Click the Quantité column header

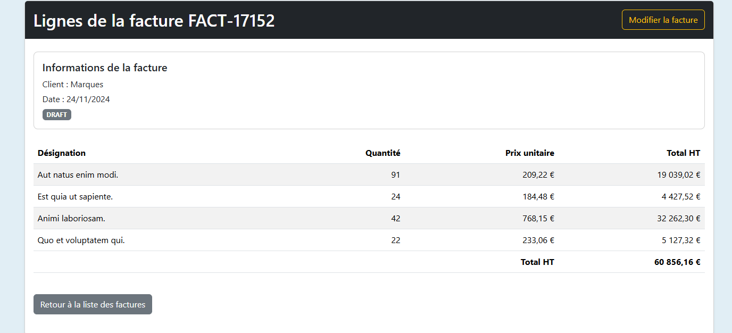click(x=382, y=153)
